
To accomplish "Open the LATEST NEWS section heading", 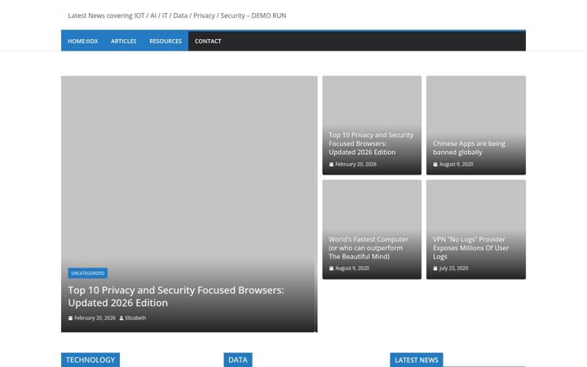I will pyautogui.click(x=417, y=360).
